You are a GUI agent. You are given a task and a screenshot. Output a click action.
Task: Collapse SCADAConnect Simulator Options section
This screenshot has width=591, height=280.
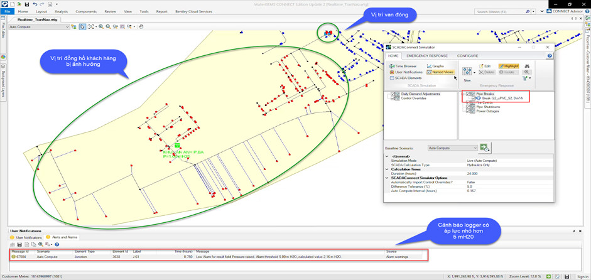click(387, 178)
